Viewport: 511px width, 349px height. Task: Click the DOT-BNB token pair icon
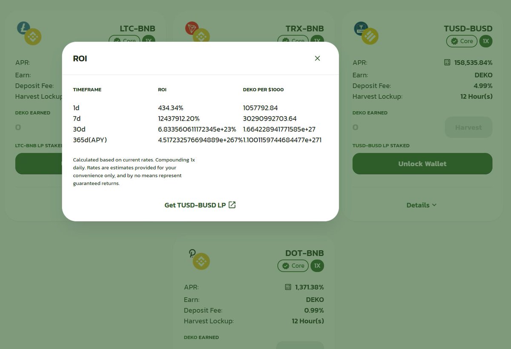coord(199,259)
